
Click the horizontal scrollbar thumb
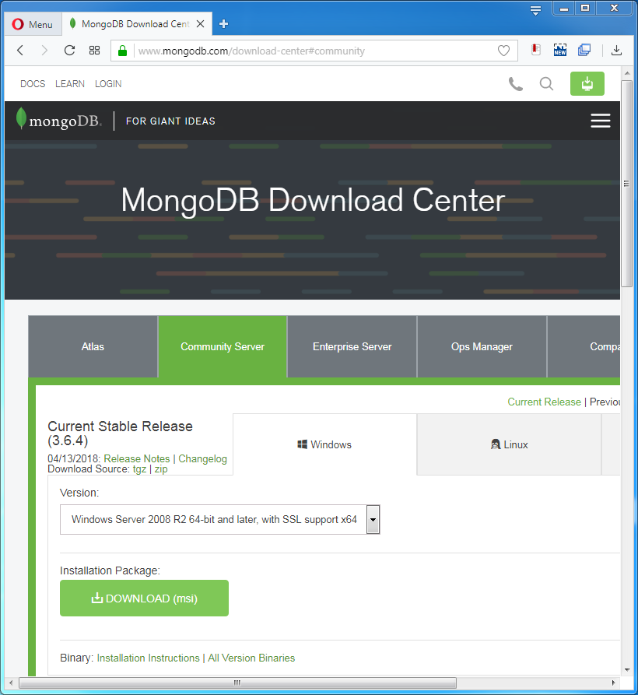coord(237,683)
